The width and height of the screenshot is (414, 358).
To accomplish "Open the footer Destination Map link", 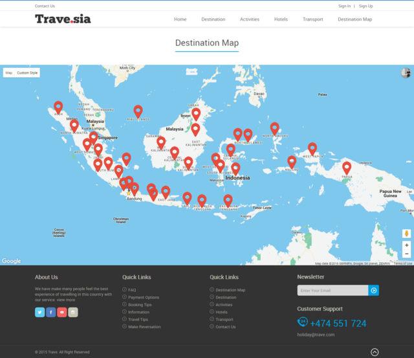I will click(x=230, y=290).
